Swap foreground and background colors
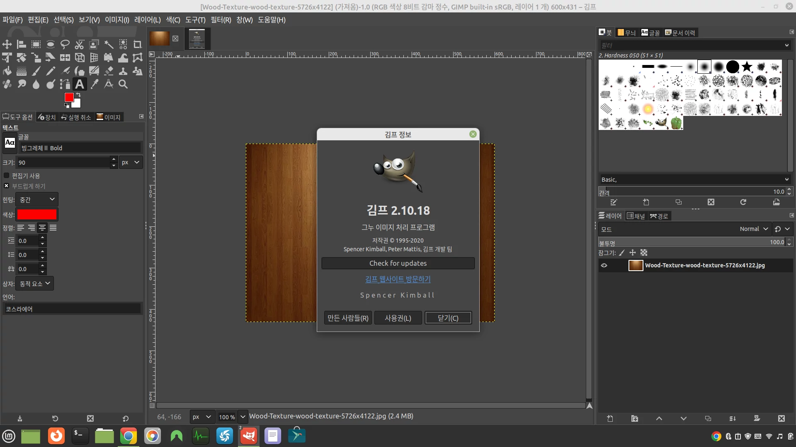Screen dimensions: 796x447 (x=78, y=95)
